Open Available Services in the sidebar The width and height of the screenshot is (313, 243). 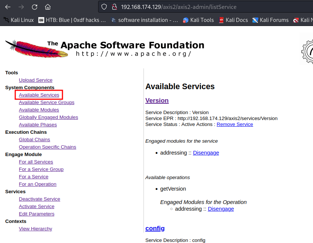(39, 95)
